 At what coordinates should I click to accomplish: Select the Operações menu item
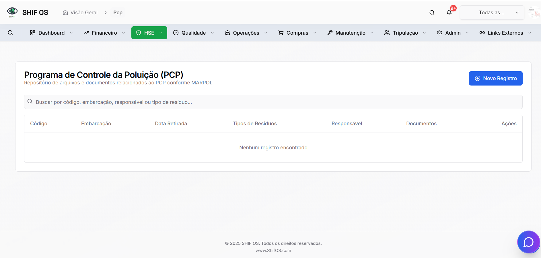(246, 33)
